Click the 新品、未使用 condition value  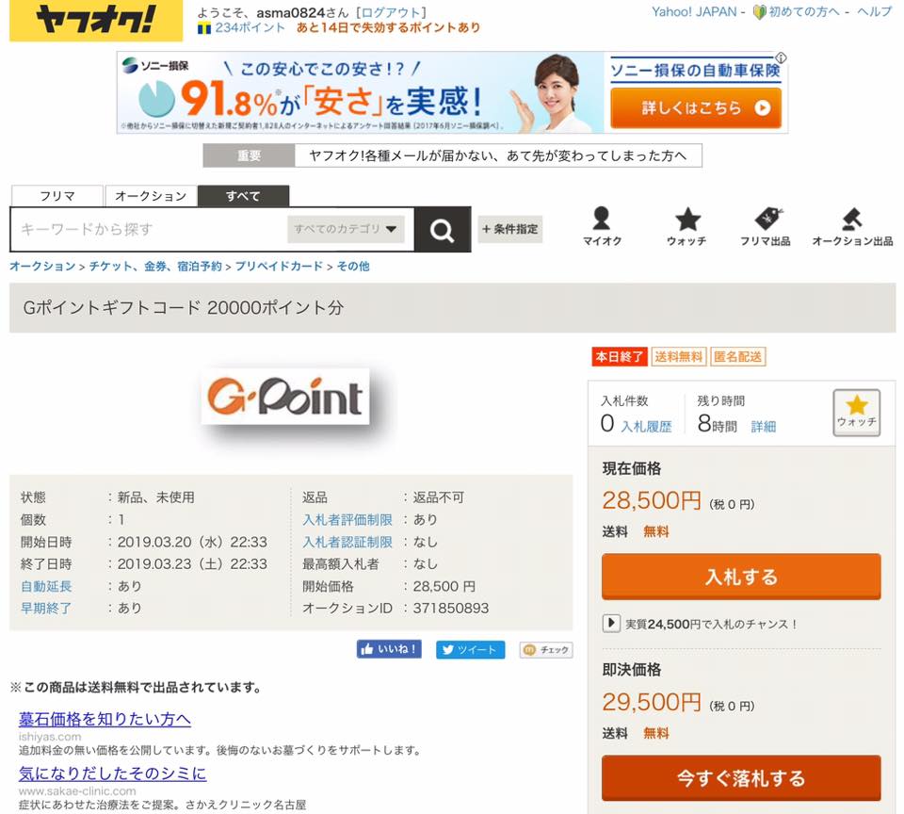point(155,497)
